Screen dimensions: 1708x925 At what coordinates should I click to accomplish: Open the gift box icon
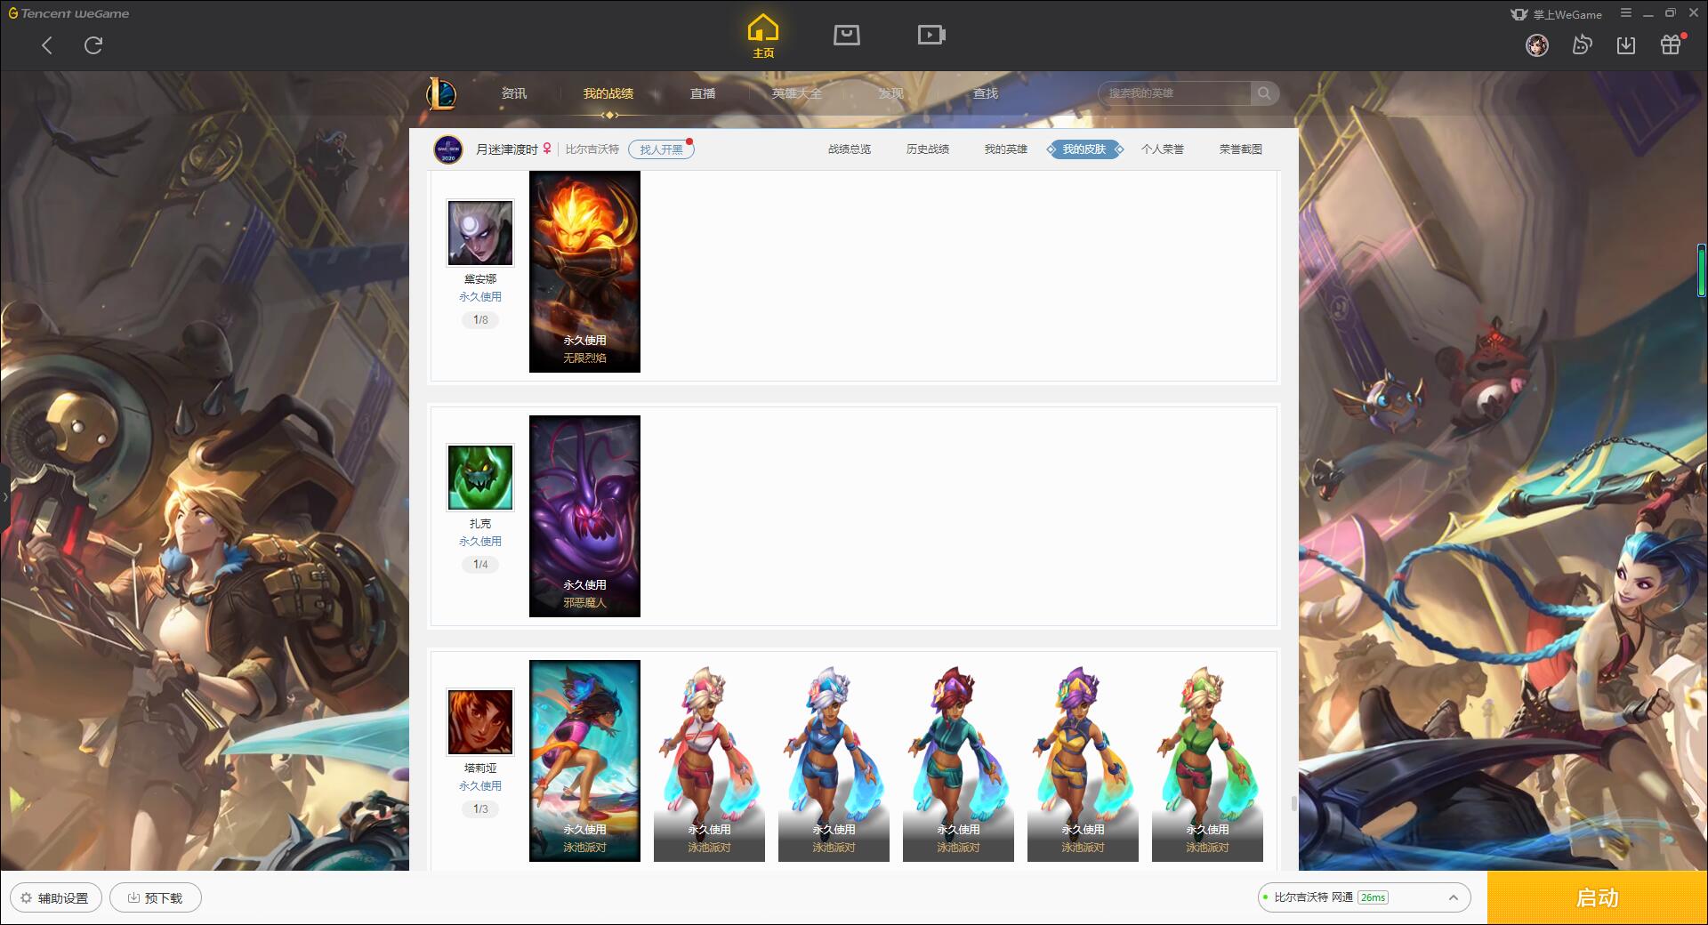point(1671,44)
